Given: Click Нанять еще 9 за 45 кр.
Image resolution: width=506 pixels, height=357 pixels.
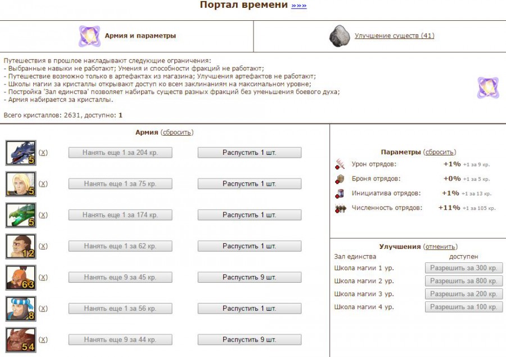Looking at the screenshot, I should point(120,277).
